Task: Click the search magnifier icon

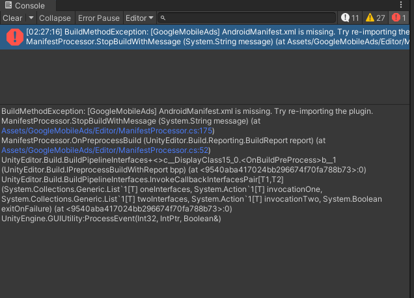Action: pyautogui.click(x=163, y=18)
